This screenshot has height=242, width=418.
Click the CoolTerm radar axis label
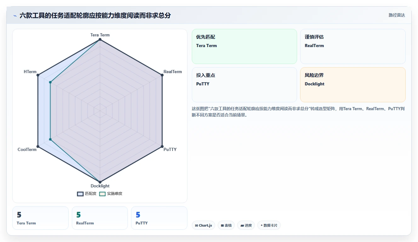click(x=27, y=149)
